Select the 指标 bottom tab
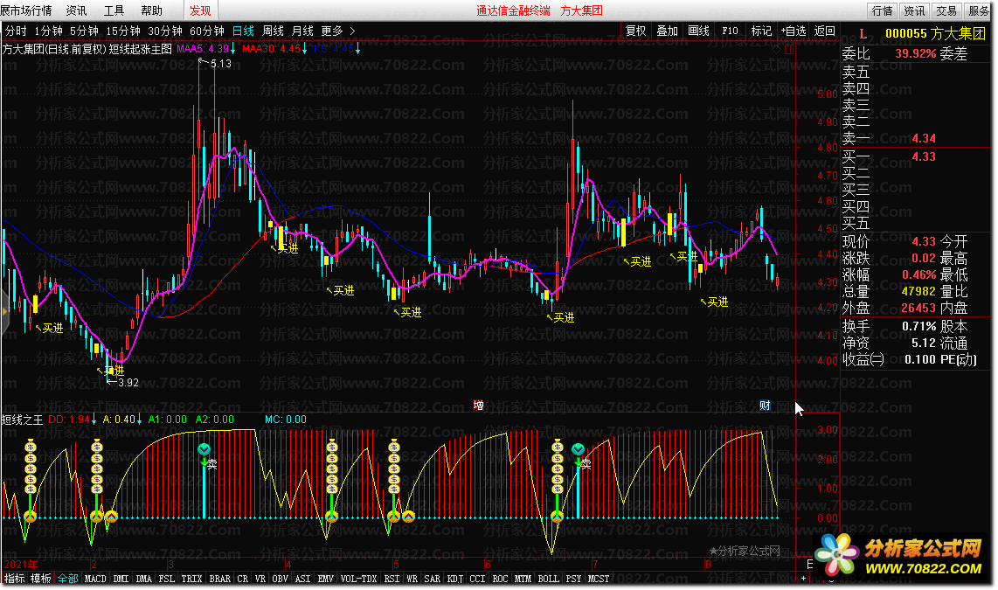 click(15, 579)
